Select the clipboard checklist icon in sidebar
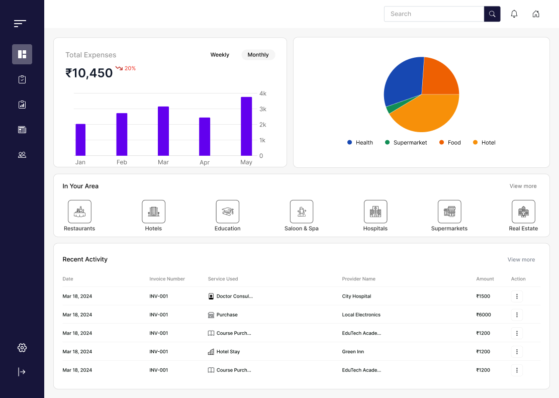Image resolution: width=559 pixels, height=398 pixels. click(22, 79)
